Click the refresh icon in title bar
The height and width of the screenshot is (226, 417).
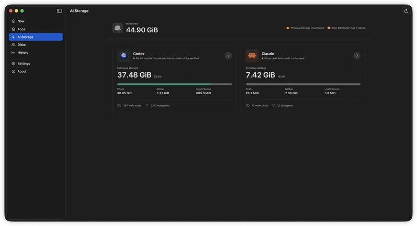406,11
